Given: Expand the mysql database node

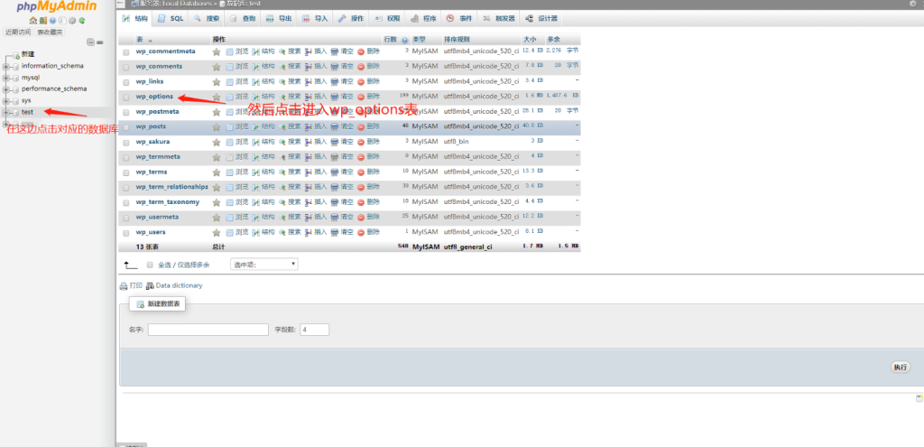Looking at the screenshot, I should click(x=6, y=78).
